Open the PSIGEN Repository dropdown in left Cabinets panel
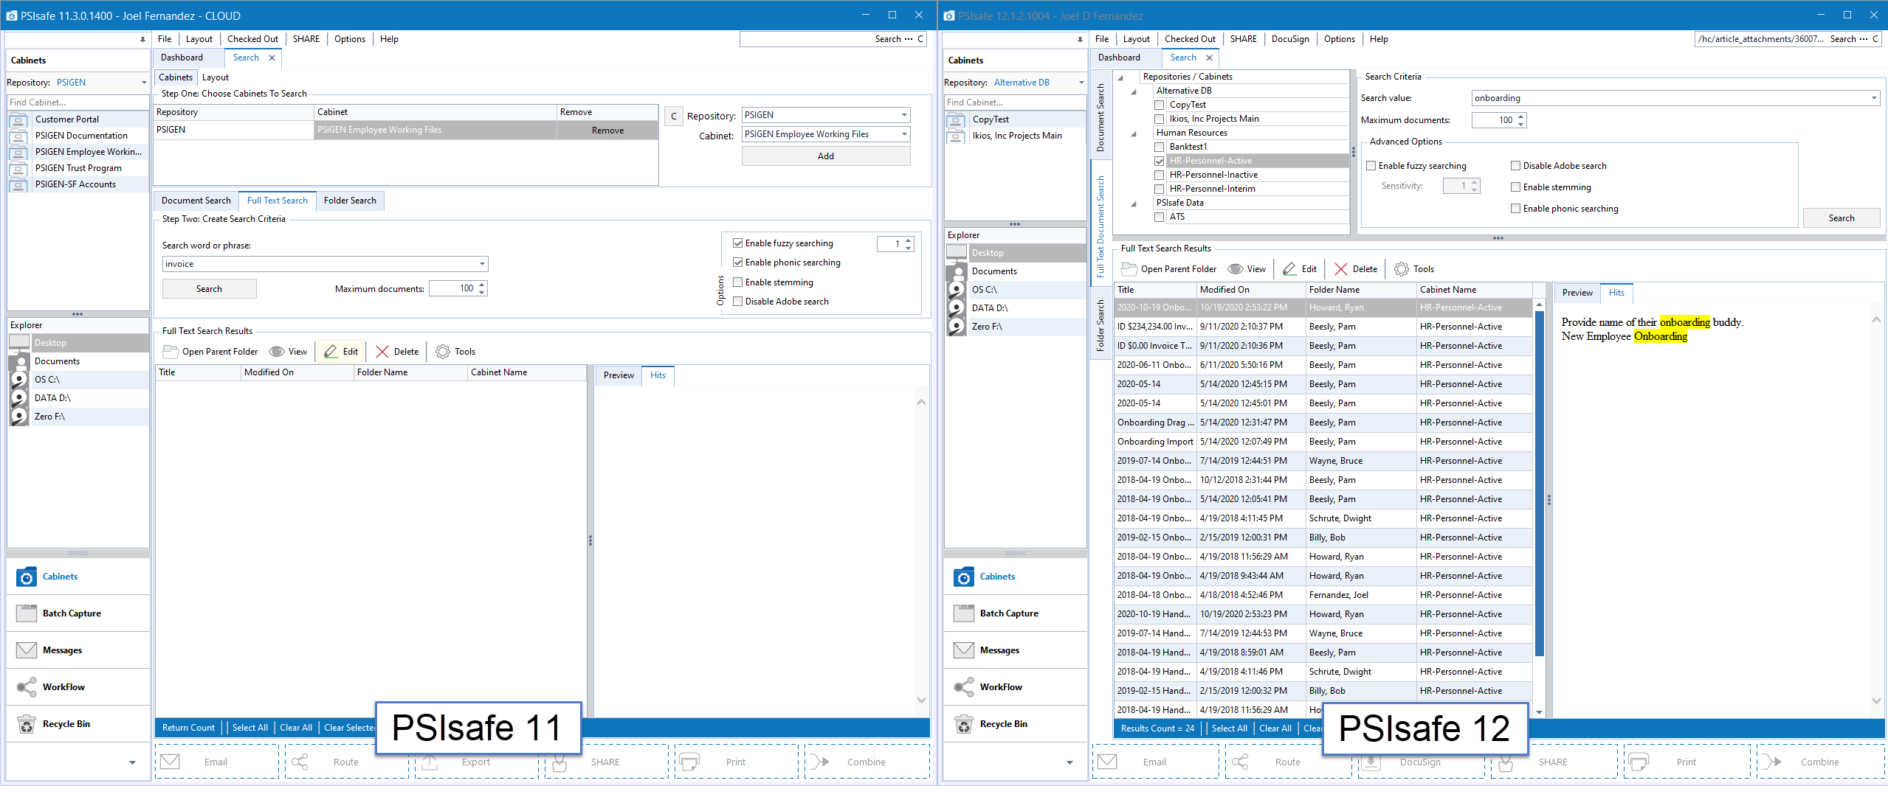This screenshot has height=786, width=1888. point(144,83)
